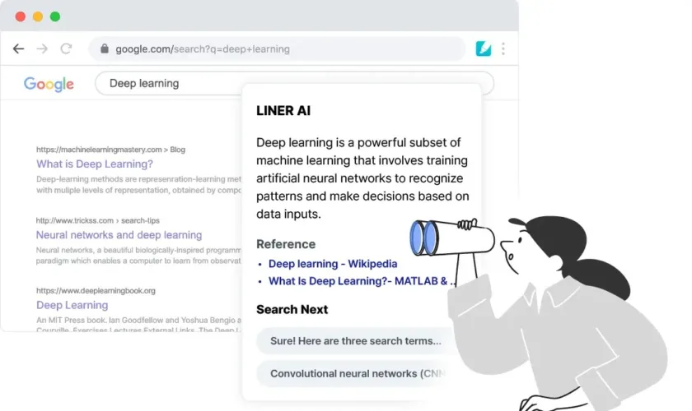Select the Sure! Here are three search terms suggestion
This screenshot has height=411, width=692.
pos(356,341)
